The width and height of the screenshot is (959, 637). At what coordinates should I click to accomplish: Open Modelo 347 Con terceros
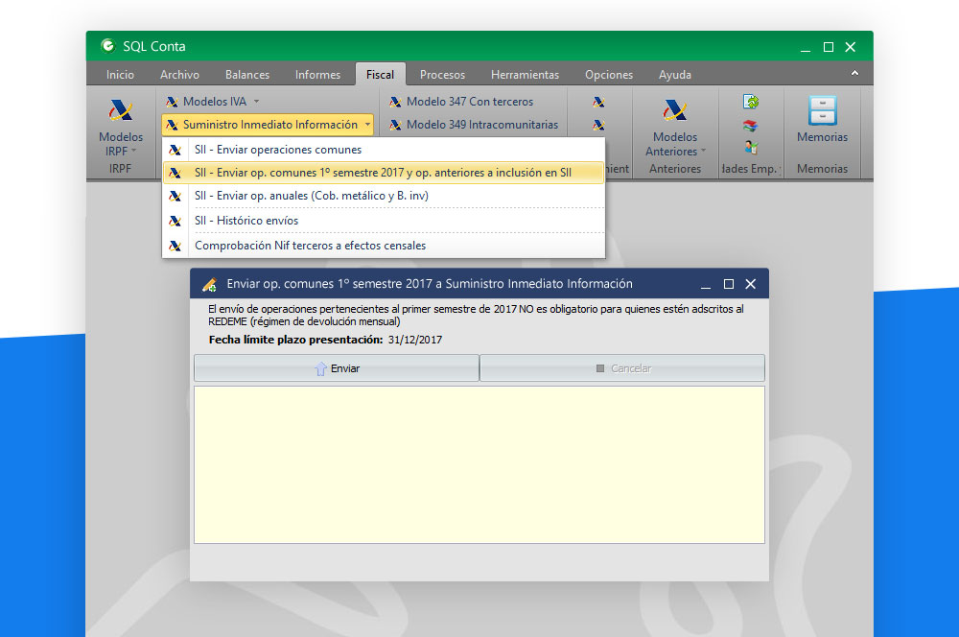click(x=469, y=102)
